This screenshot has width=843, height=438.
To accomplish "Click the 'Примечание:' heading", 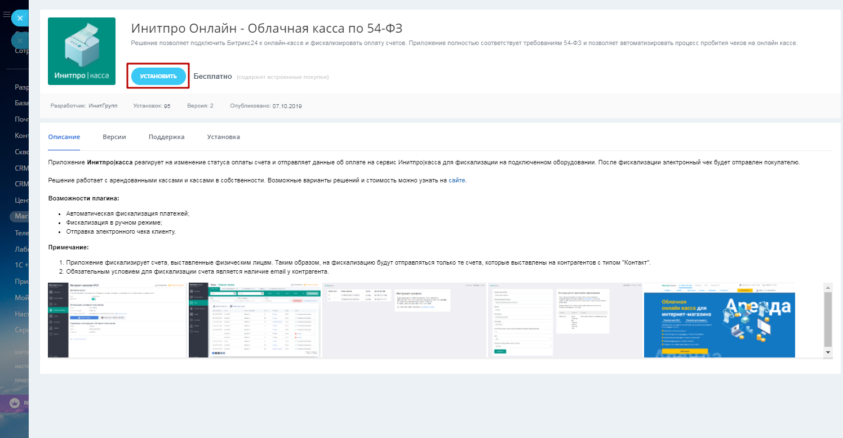I will pos(69,247).
